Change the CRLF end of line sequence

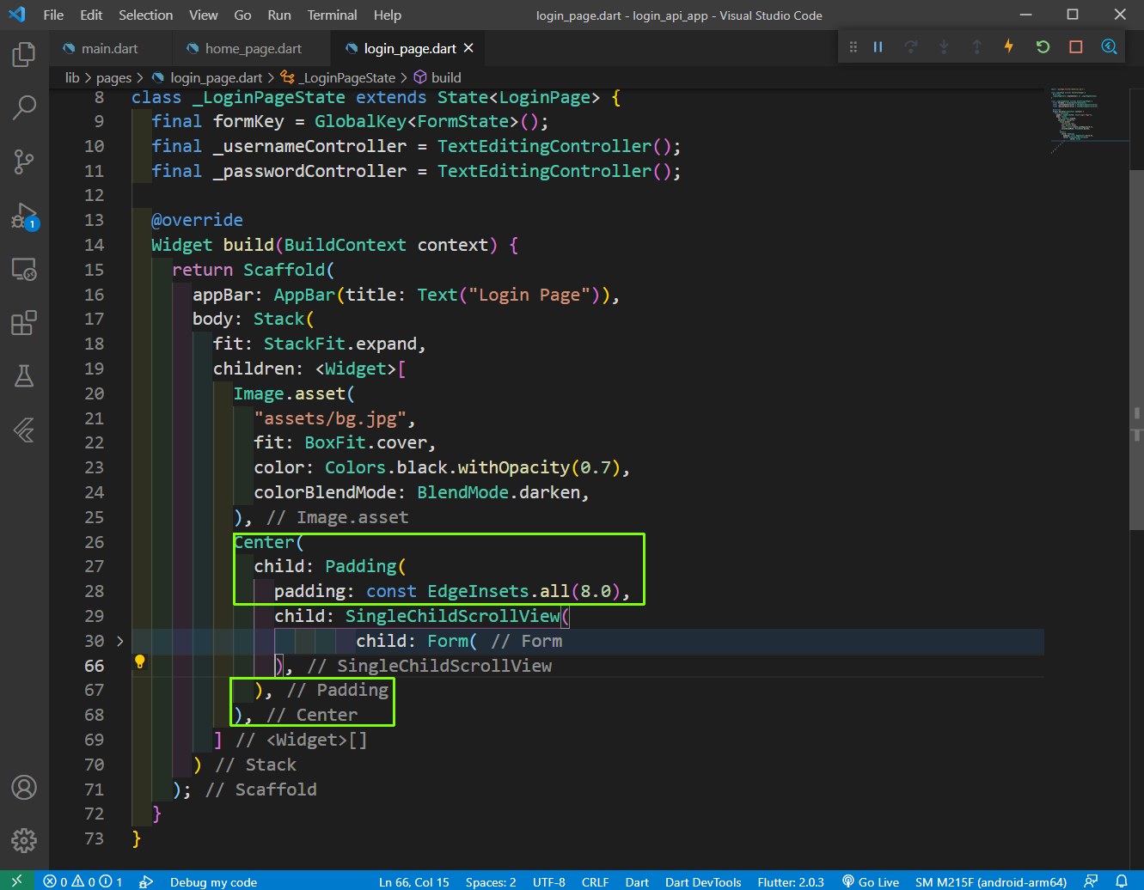(x=595, y=881)
